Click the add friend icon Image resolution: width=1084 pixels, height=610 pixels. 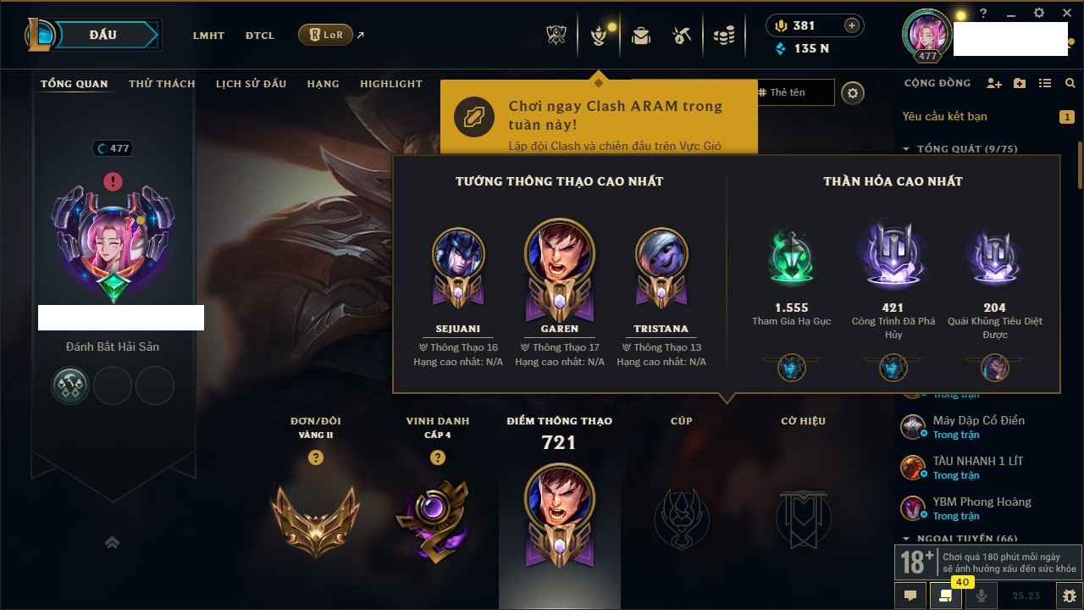pos(994,83)
